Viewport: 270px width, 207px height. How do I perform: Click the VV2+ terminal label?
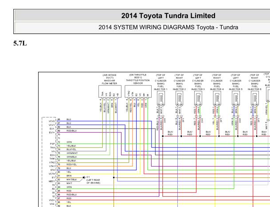pyautogui.click(x=52, y=200)
